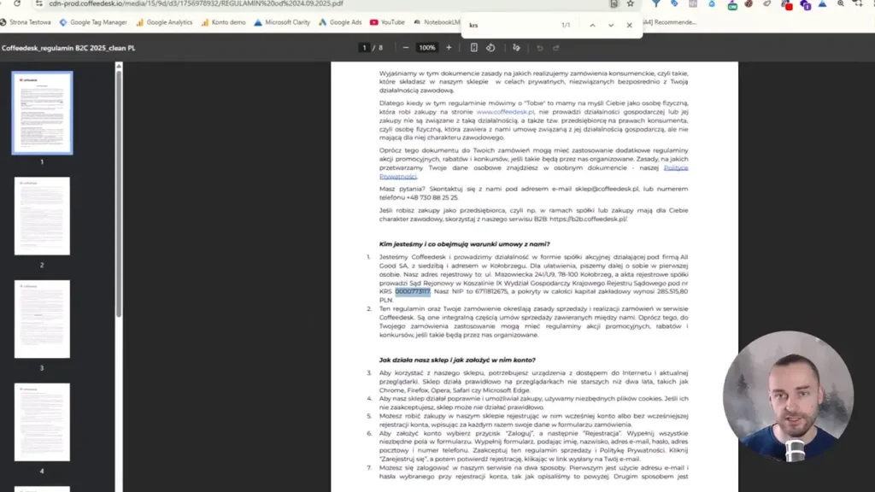The width and height of the screenshot is (875, 492).
Task: Select page 4 thumbnail
Action: (43, 422)
